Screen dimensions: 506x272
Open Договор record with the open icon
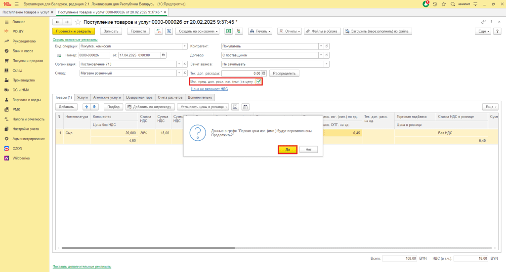pos(327,55)
